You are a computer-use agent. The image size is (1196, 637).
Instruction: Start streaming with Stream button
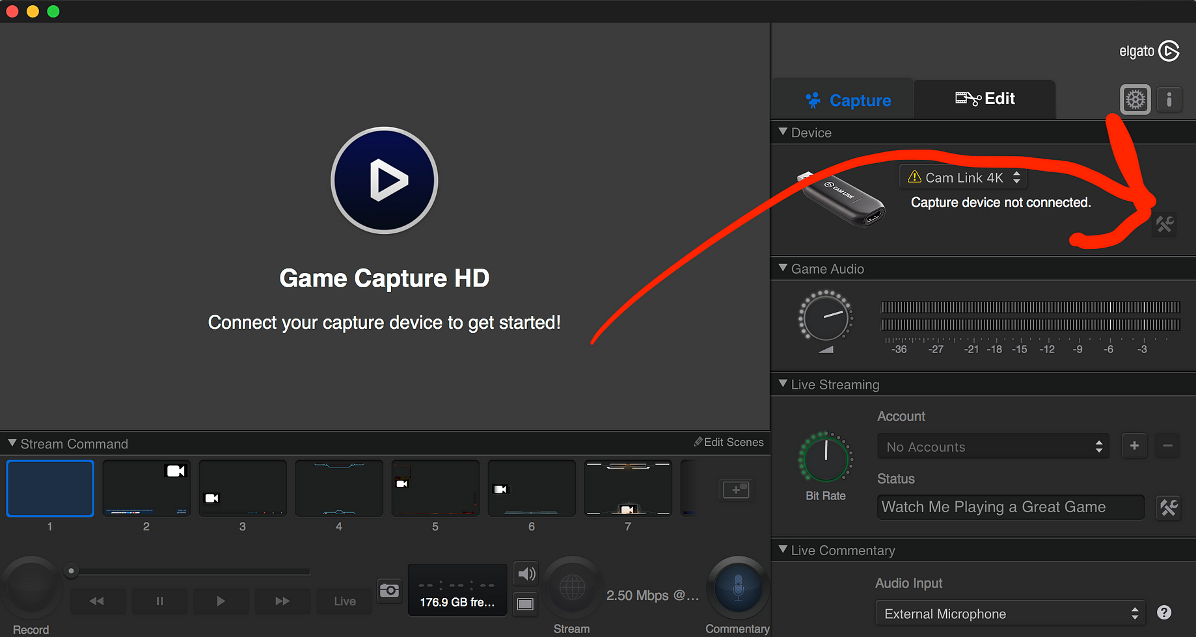572,588
